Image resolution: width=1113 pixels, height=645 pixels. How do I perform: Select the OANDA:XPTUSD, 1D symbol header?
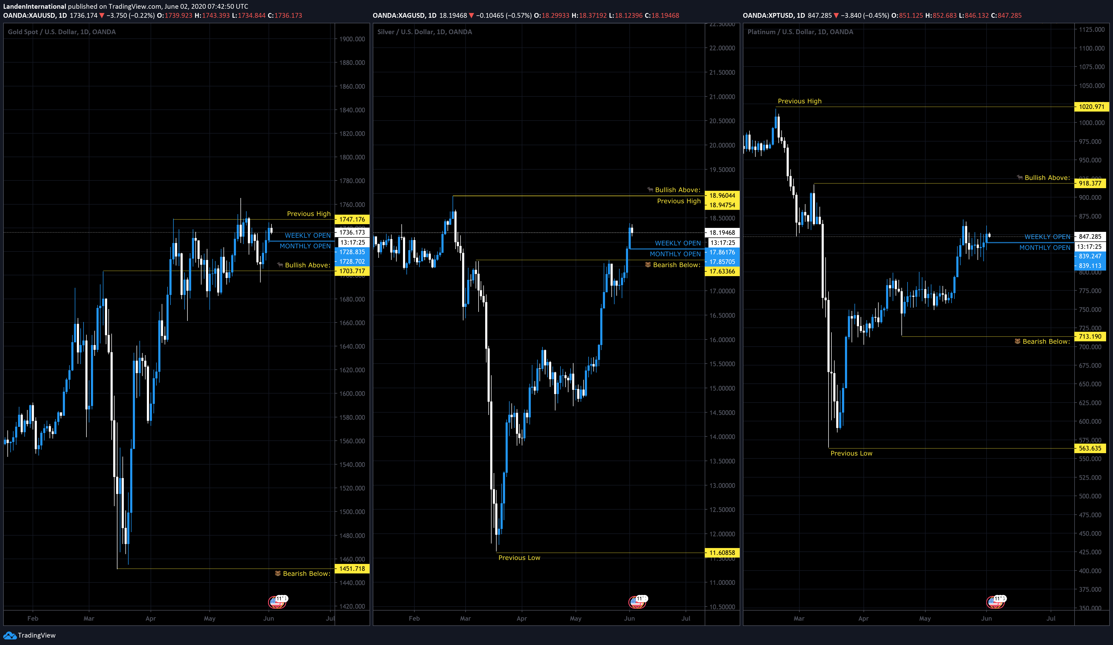(x=774, y=15)
